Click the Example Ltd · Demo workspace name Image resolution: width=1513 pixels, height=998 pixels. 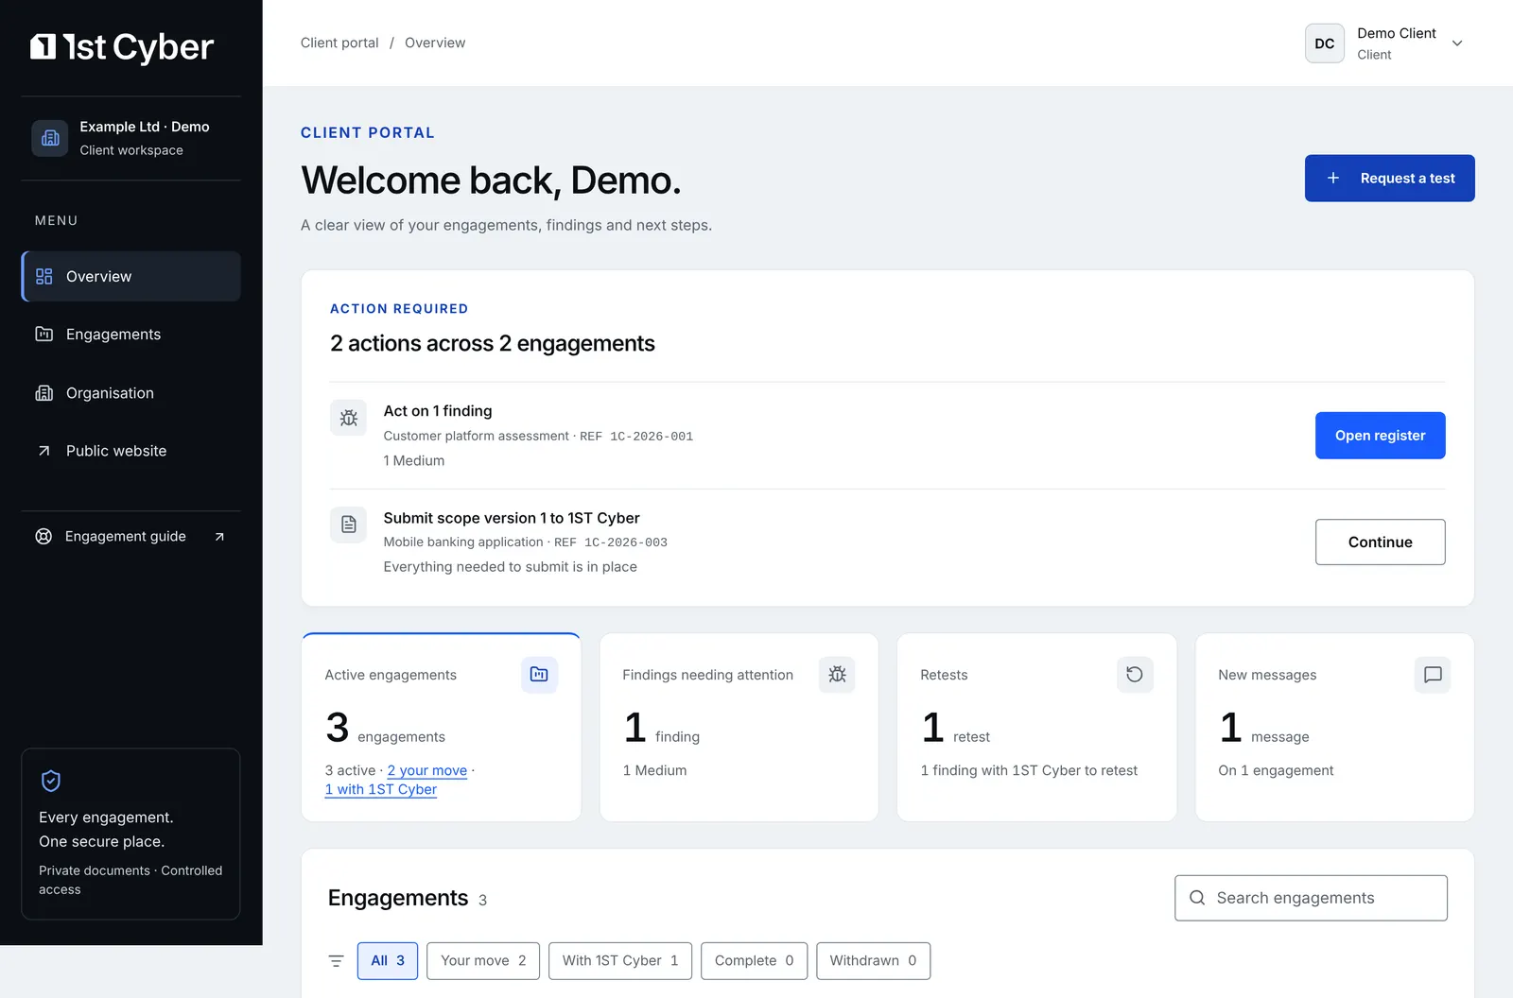pos(145,127)
